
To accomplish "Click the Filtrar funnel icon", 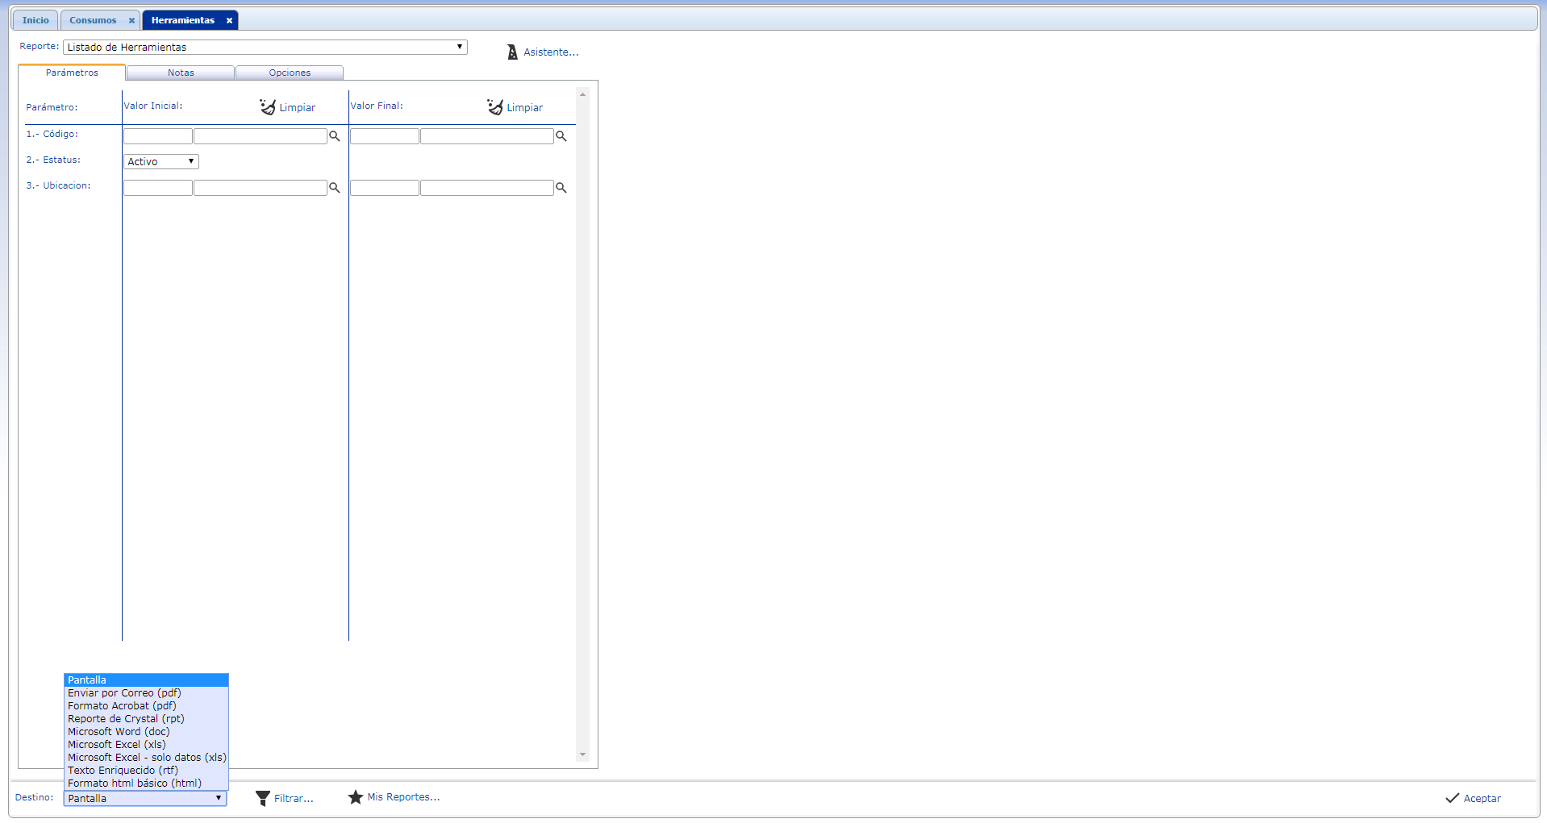I will pos(263,798).
